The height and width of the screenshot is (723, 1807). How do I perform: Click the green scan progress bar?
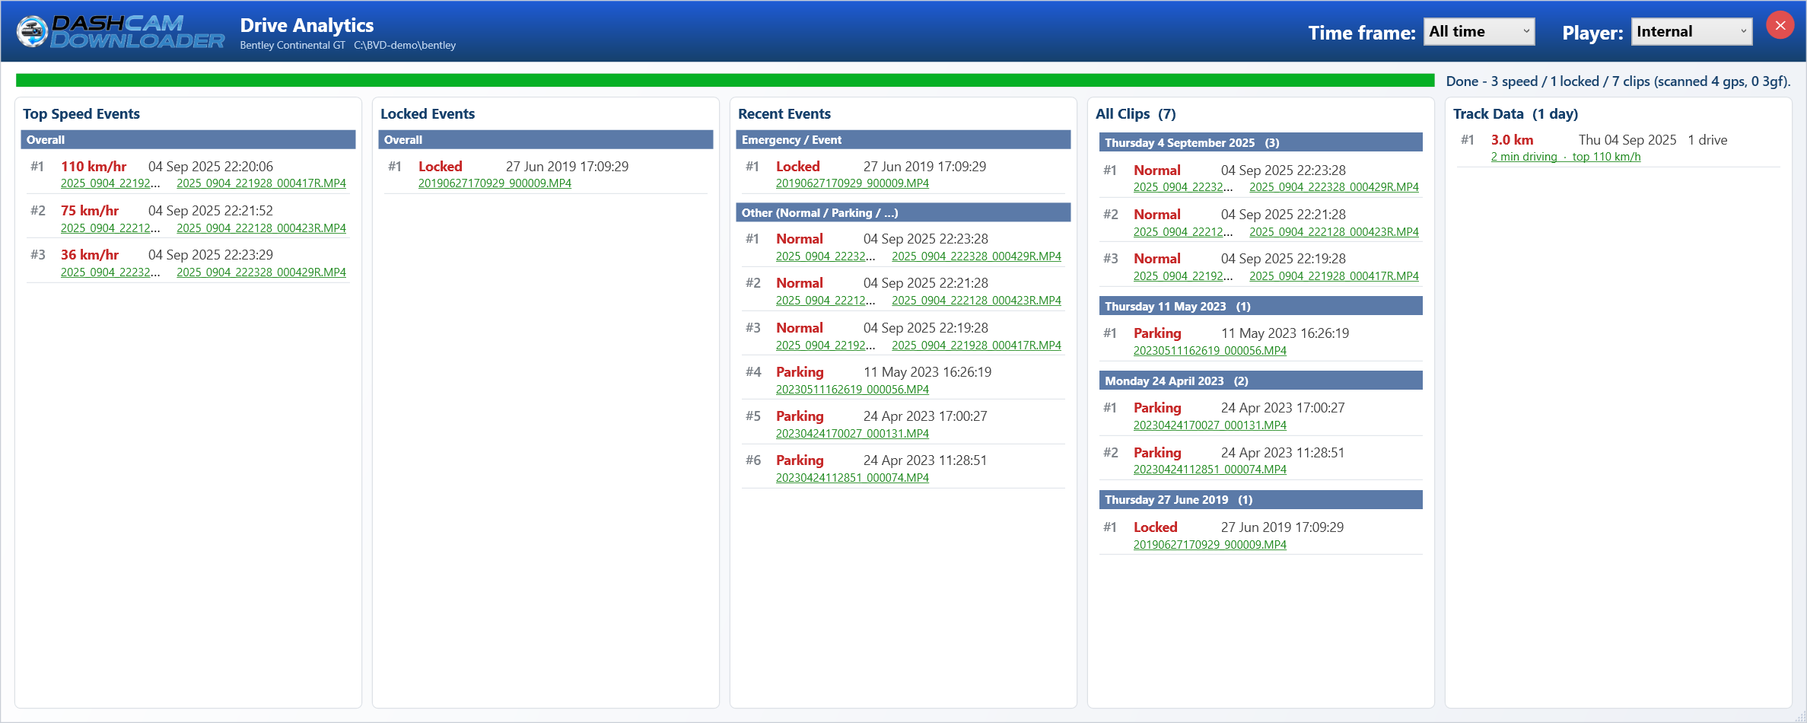click(x=724, y=81)
